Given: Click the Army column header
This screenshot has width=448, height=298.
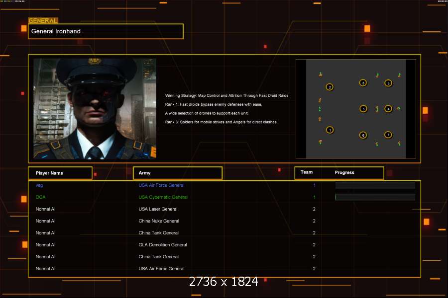Looking at the screenshot, I should [178, 173].
